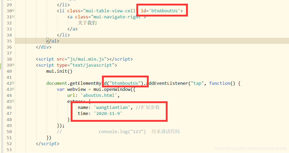Click the closing </li> tag on line 29
289x153 pixels.
coord(63,5)
